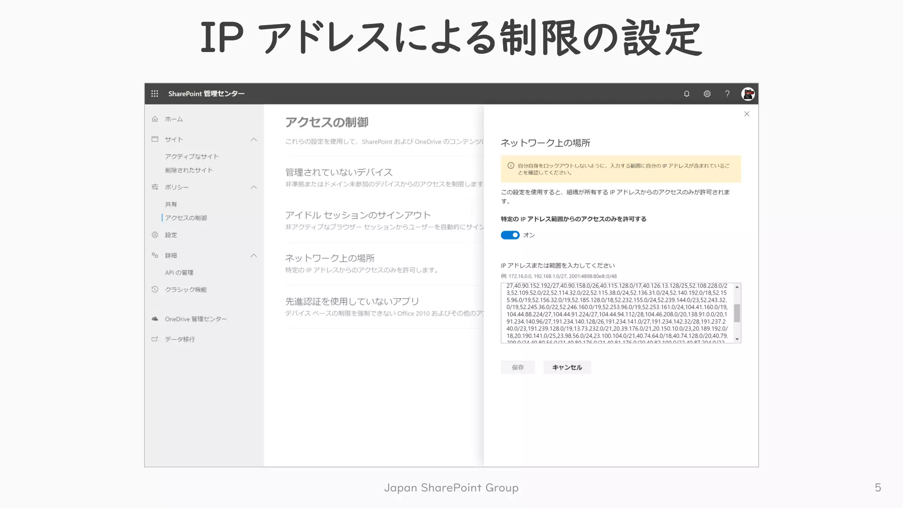Turn off the IP address restriction toggle
The width and height of the screenshot is (903, 508).
(510, 235)
